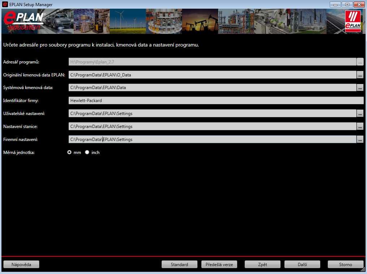
Task: Browse for Firemní nastavení folder
Action: (x=360, y=140)
